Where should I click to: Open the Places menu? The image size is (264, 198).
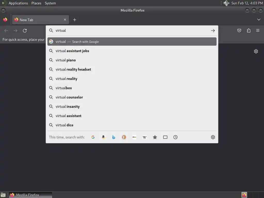[x=36, y=3]
